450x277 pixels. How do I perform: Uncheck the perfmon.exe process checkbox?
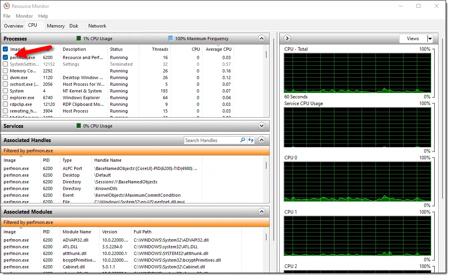point(6,57)
